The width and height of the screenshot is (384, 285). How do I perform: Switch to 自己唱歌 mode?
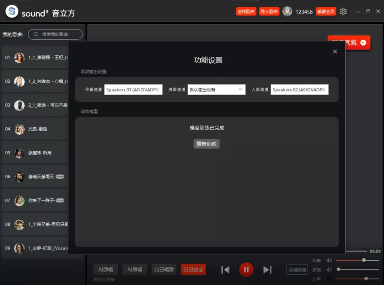pyautogui.click(x=164, y=270)
